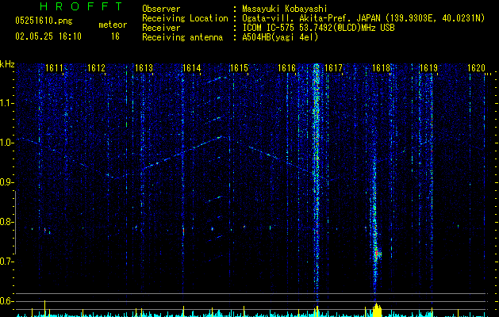The image size is (499, 317).
Task: Click the 'Observer' field label
Action: click(x=161, y=9)
